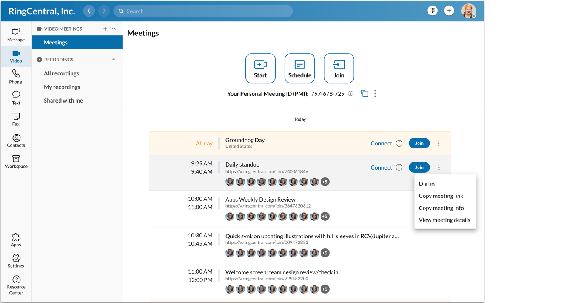
Task: Choose Copy meeting link option
Action: coord(441,196)
